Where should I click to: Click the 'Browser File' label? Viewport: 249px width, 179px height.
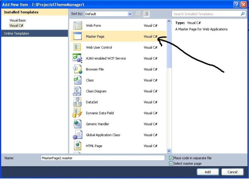pyautogui.click(x=95, y=69)
